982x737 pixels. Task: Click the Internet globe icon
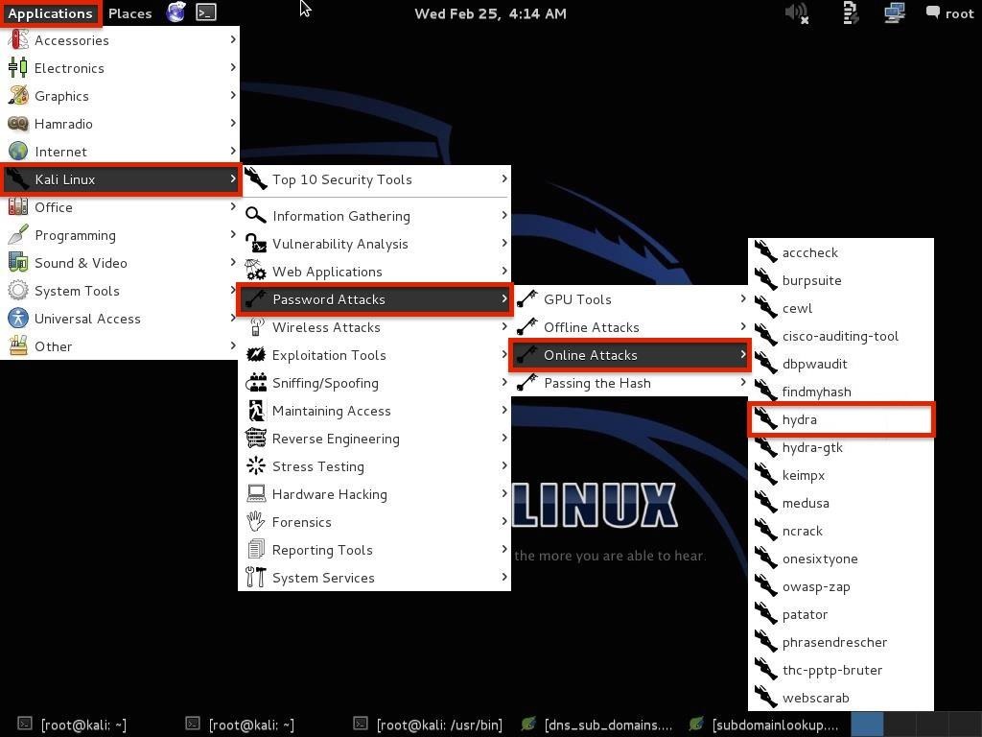(x=18, y=151)
